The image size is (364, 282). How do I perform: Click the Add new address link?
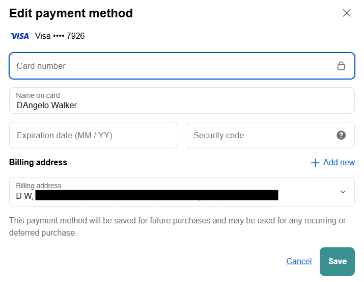(339, 163)
